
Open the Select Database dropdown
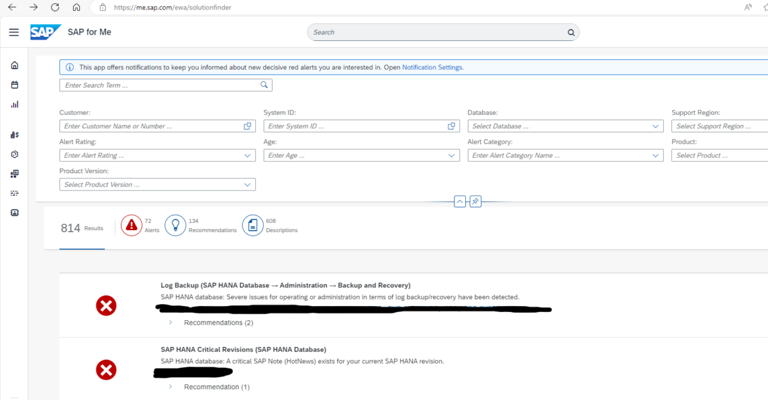(x=655, y=126)
